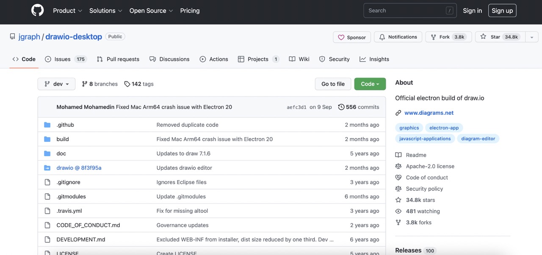
Task: Open the dev branch selector dropdown
Action: [x=56, y=84]
